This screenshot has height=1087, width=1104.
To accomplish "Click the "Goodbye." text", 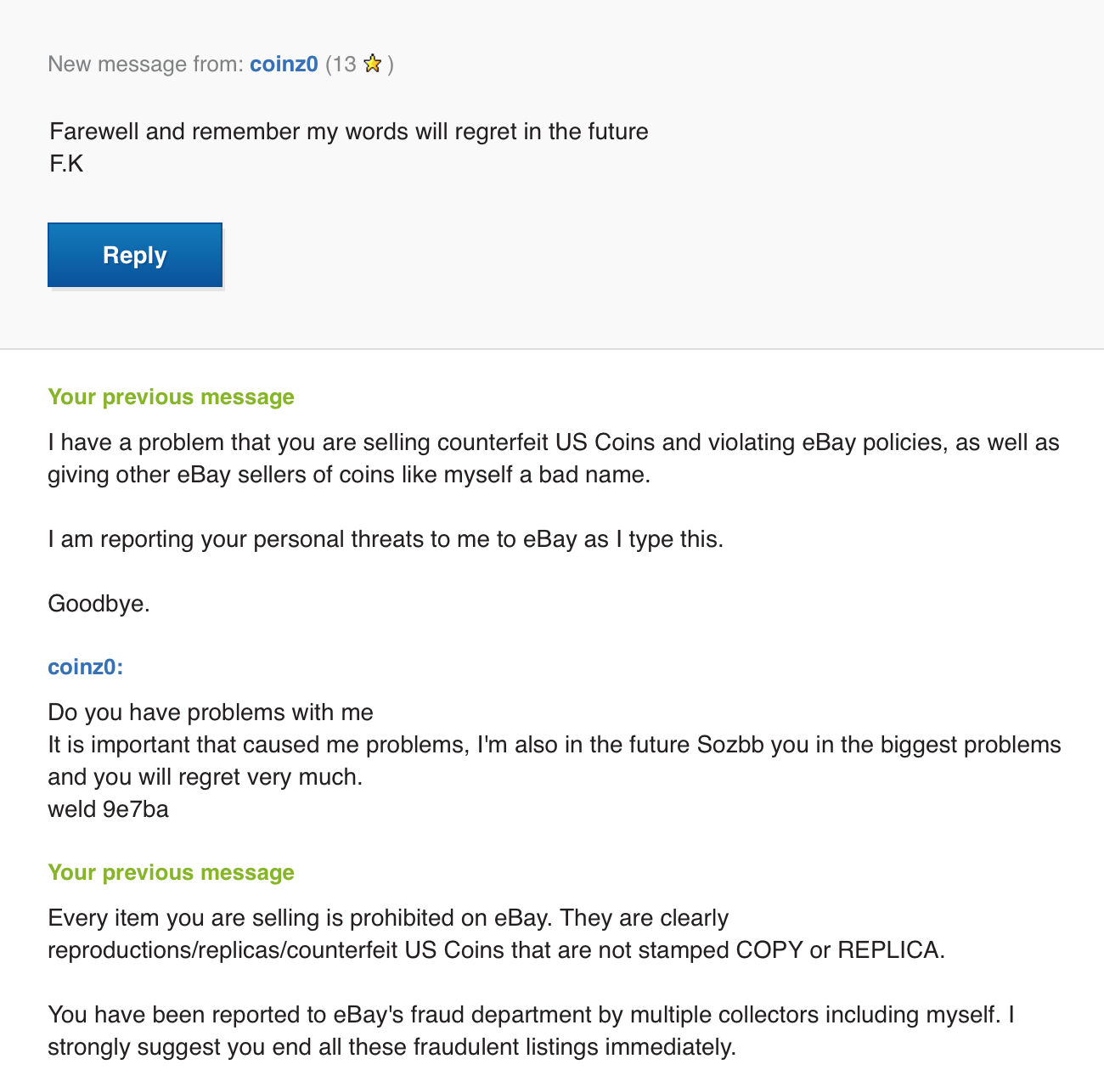I will pyautogui.click(x=99, y=604).
